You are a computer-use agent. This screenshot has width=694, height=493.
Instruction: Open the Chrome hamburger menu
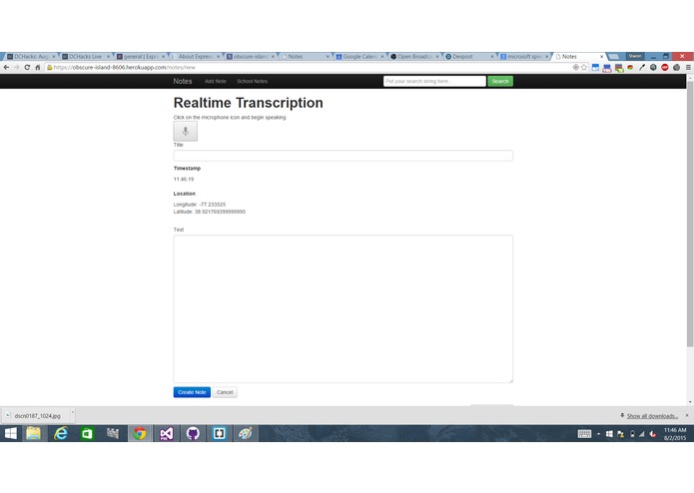[688, 67]
